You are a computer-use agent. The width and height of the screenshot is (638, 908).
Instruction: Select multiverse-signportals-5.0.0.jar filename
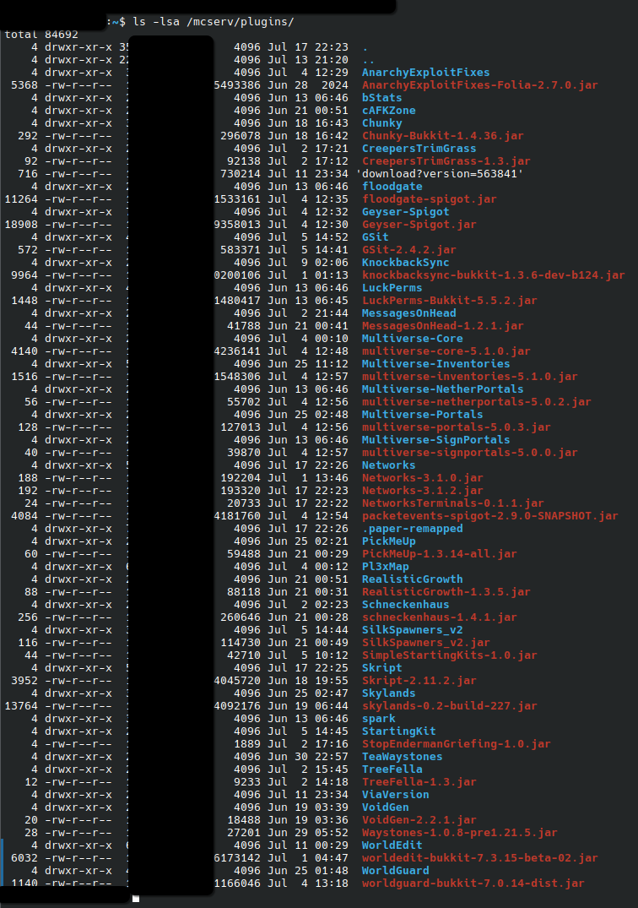(x=470, y=453)
